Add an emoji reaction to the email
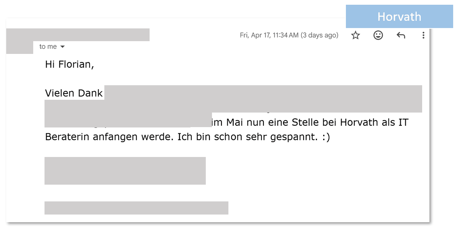 (x=378, y=35)
